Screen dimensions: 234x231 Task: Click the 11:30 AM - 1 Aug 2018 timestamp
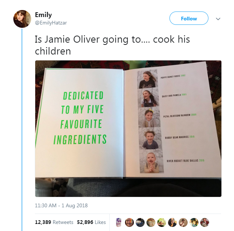click(x=61, y=205)
